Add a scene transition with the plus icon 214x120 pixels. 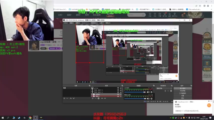pyautogui.click(x=165, y=91)
